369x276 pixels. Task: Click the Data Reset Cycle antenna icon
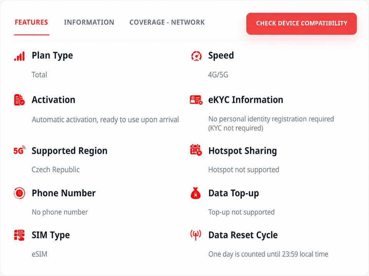point(196,235)
